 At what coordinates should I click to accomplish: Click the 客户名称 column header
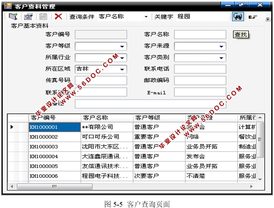click(107, 118)
